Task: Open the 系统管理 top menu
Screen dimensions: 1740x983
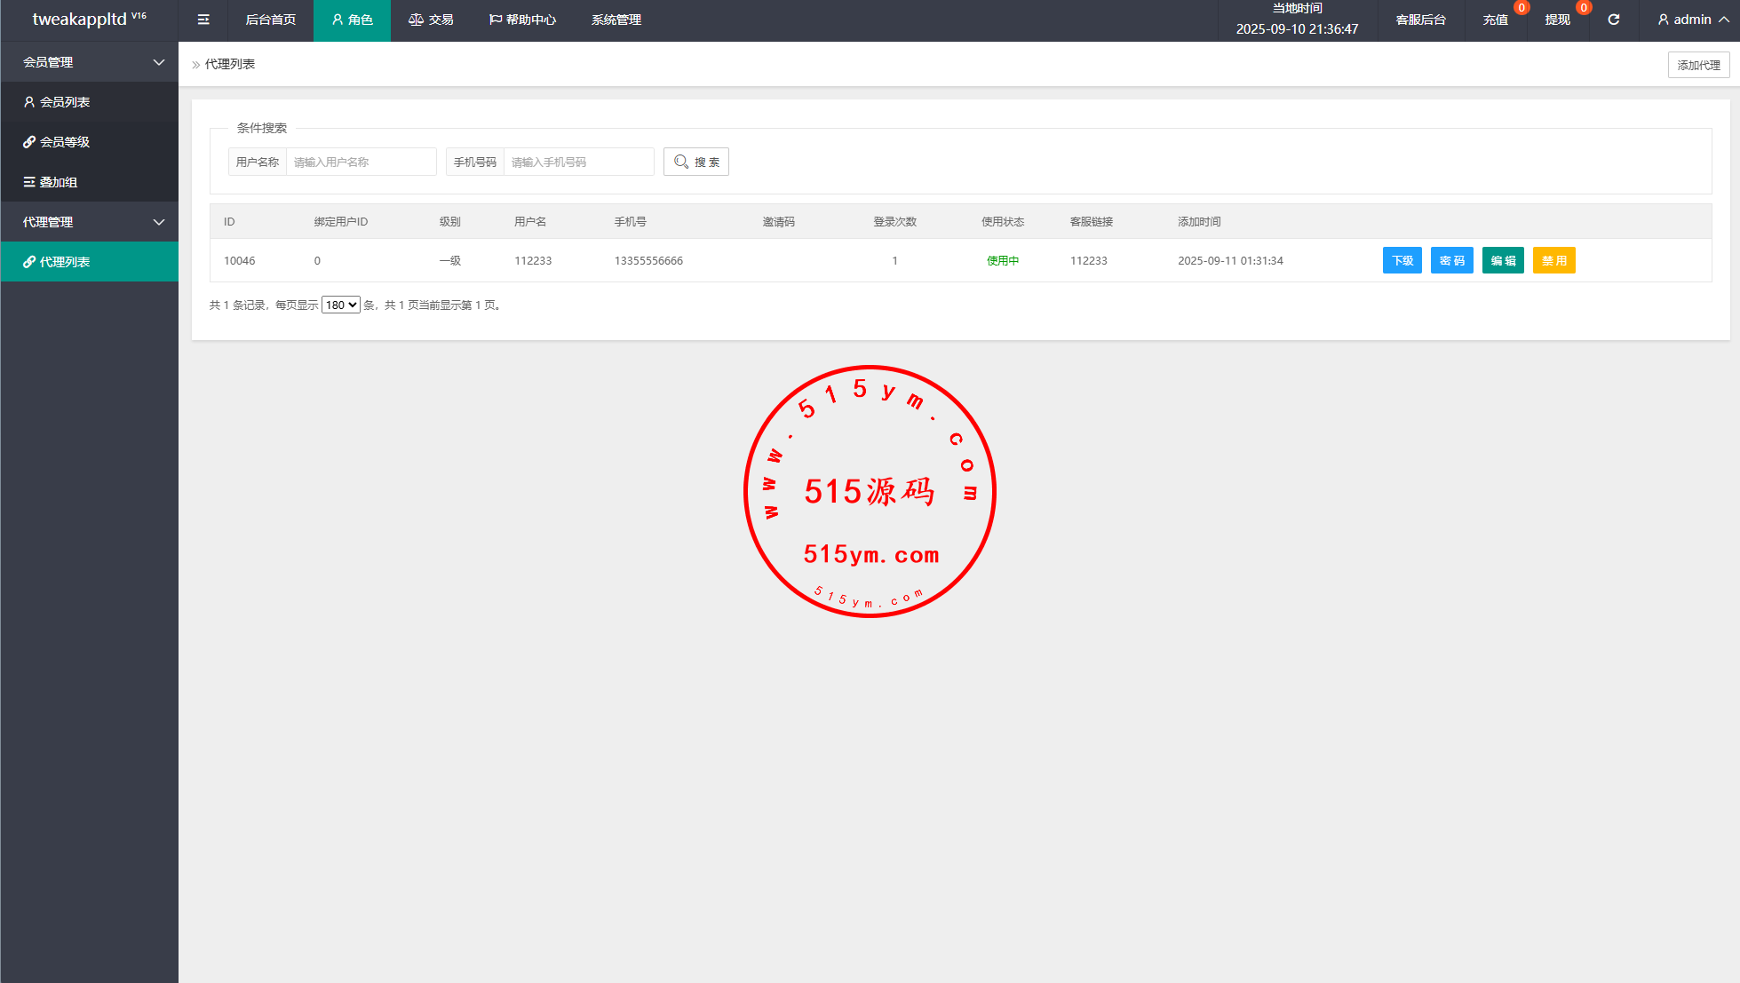Action: (x=616, y=20)
